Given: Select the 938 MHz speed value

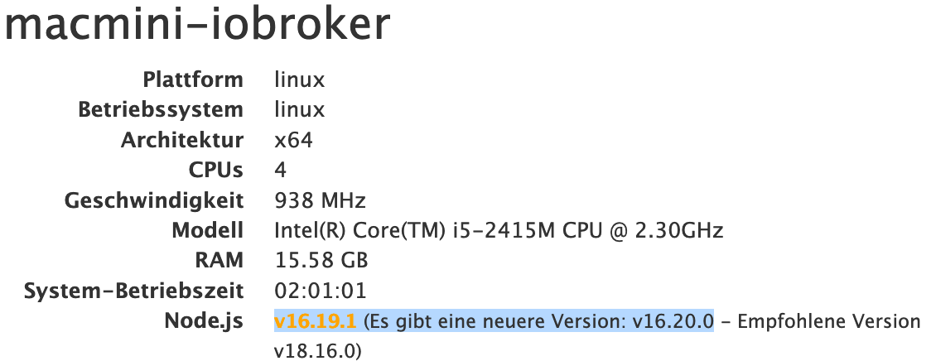Looking at the screenshot, I should pyautogui.click(x=320, y=200).
